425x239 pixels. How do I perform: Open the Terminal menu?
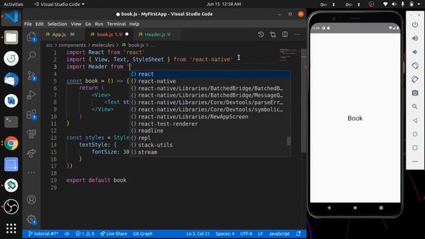[x=116, y=24]
